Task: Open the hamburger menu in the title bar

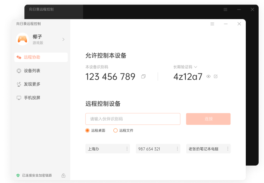Action: 212,24
